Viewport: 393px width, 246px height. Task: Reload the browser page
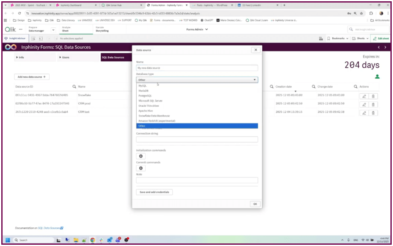click(20, 13)
